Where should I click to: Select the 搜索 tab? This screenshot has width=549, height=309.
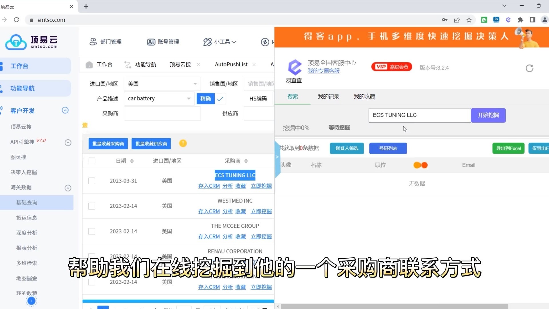[293, 97]
